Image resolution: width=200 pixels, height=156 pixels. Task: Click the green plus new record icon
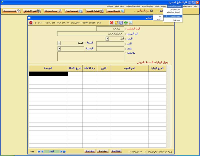tap(126, 23)
